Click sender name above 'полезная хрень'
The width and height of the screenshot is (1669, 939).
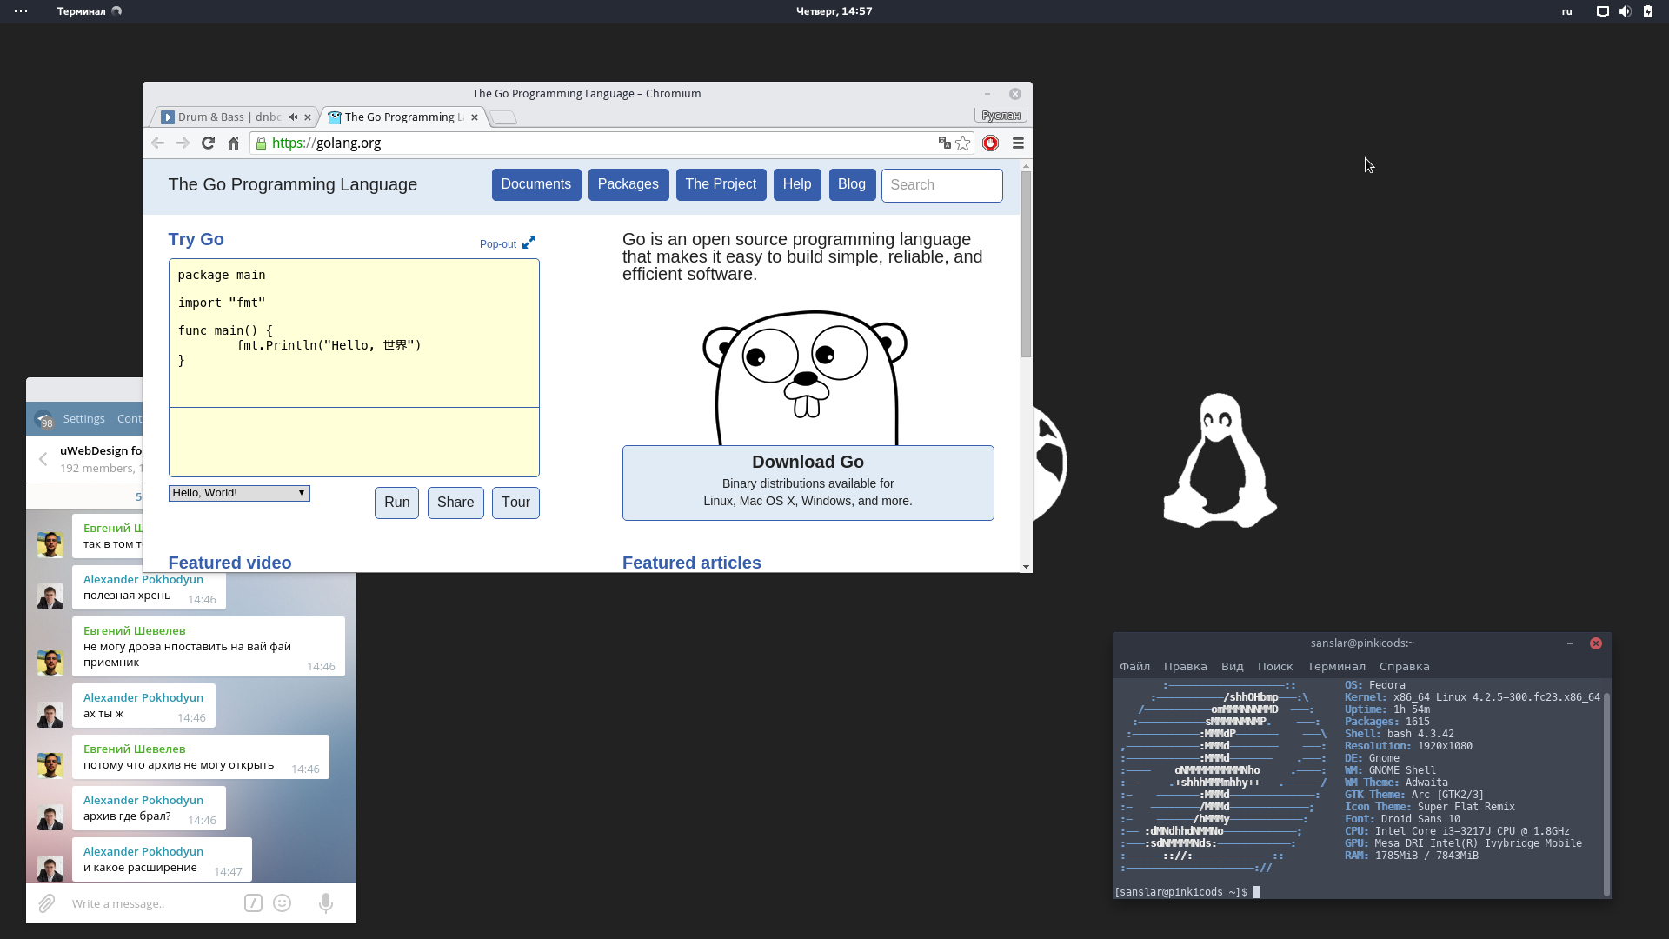[x=143, y=580]
